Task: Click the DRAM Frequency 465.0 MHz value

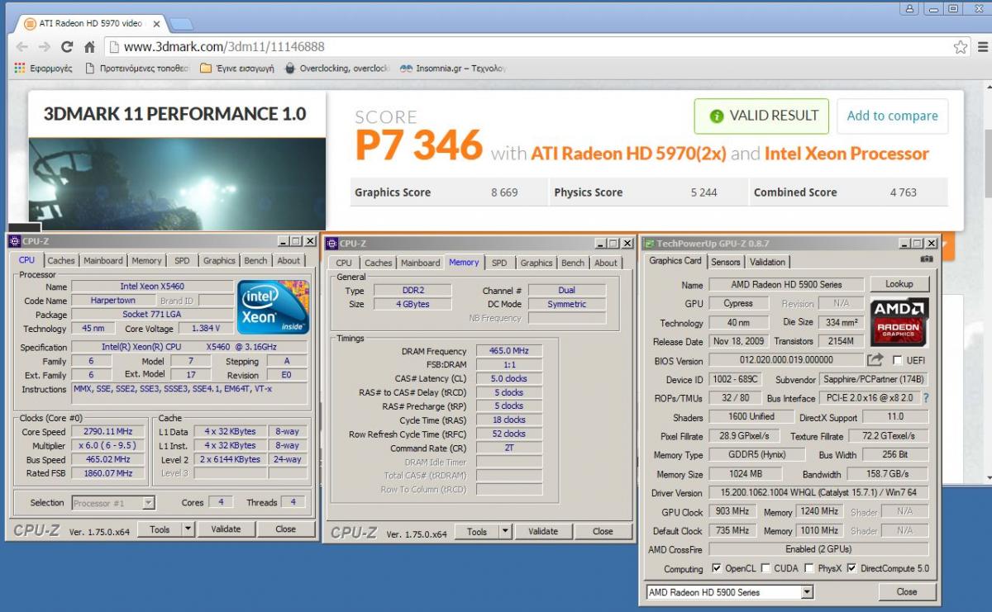Action: pos(508,352)
